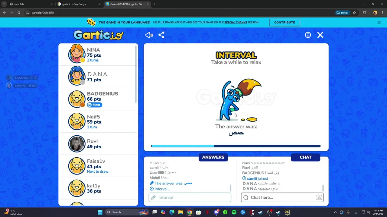Click 'samiii joined' chat message
This screenshot has width=387, height=217.
point(255,178)
